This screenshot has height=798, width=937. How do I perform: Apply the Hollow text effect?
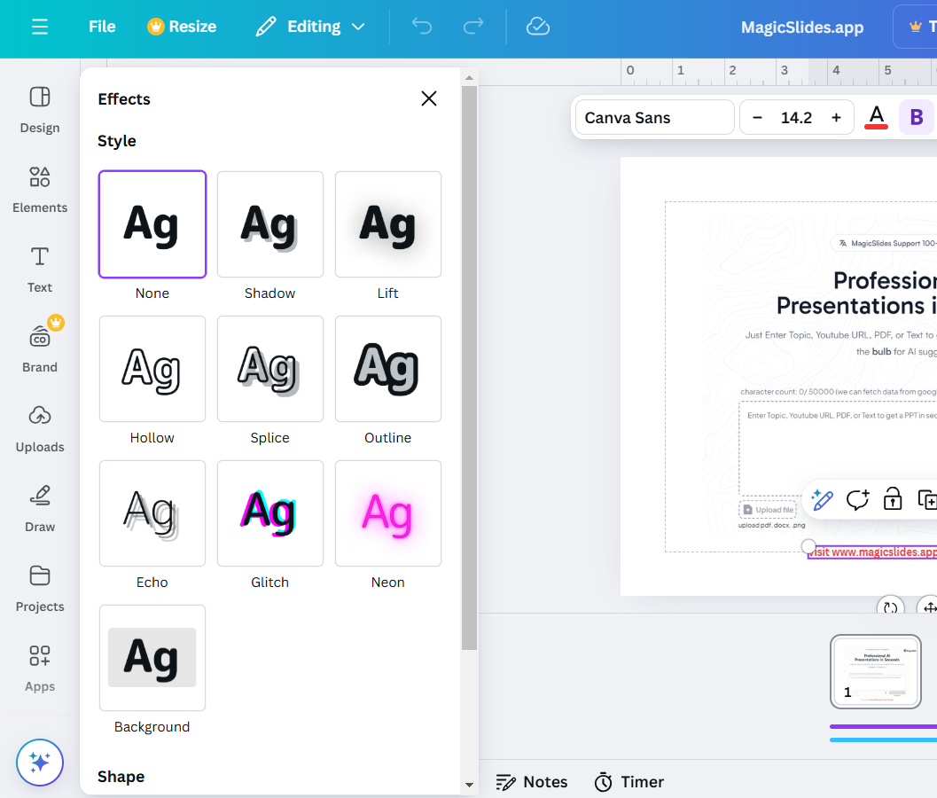[x=152, y=369]
